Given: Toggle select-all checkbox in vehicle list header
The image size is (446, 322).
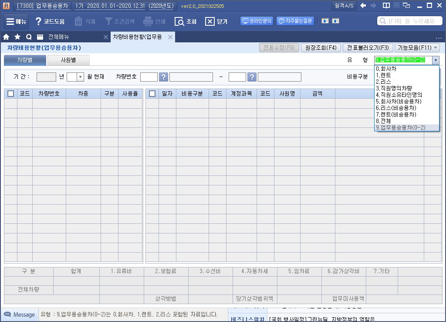Looking at the screenshot, I should pos(11,93).
